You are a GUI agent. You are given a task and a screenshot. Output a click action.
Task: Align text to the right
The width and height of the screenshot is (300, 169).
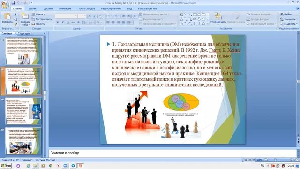[118, 23]
